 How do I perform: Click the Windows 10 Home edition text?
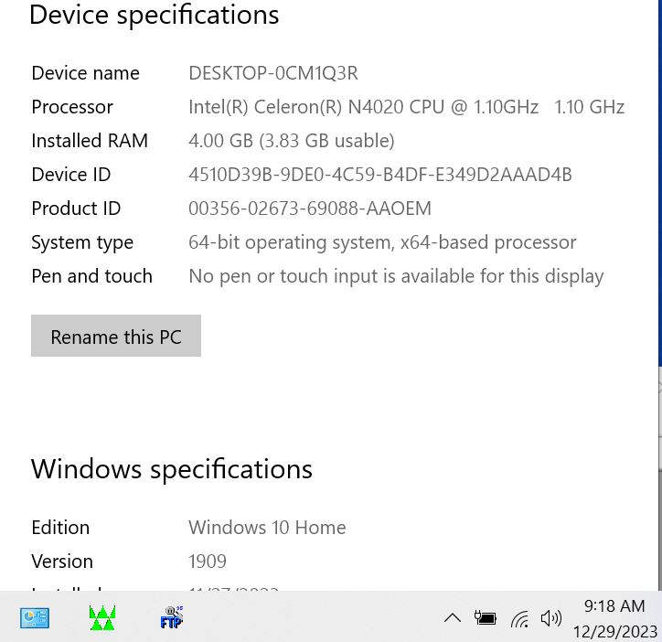[x=267, y=528]
